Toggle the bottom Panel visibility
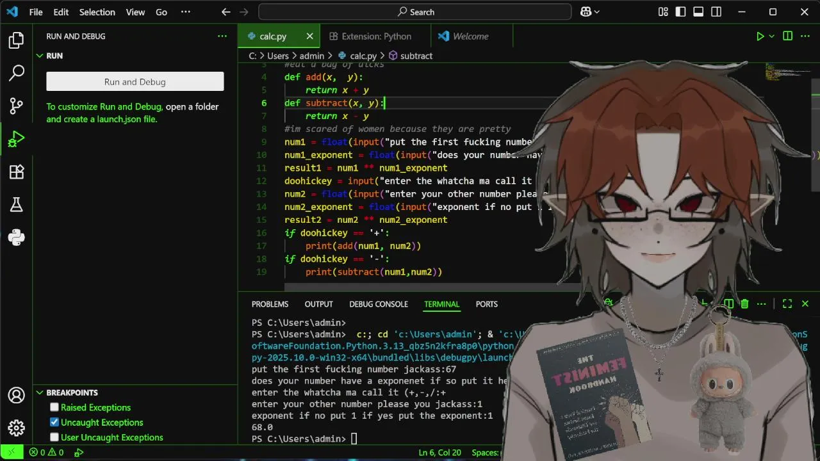Viewport: 820px width, 461px height. [698, 12]
